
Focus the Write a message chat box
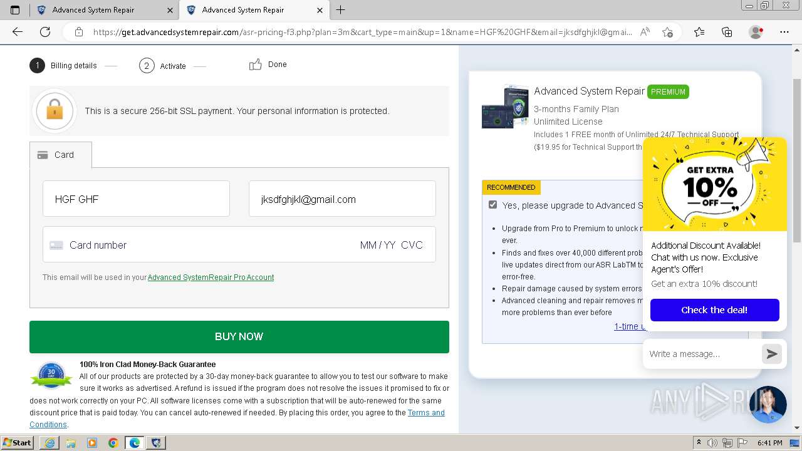[703, 354]
